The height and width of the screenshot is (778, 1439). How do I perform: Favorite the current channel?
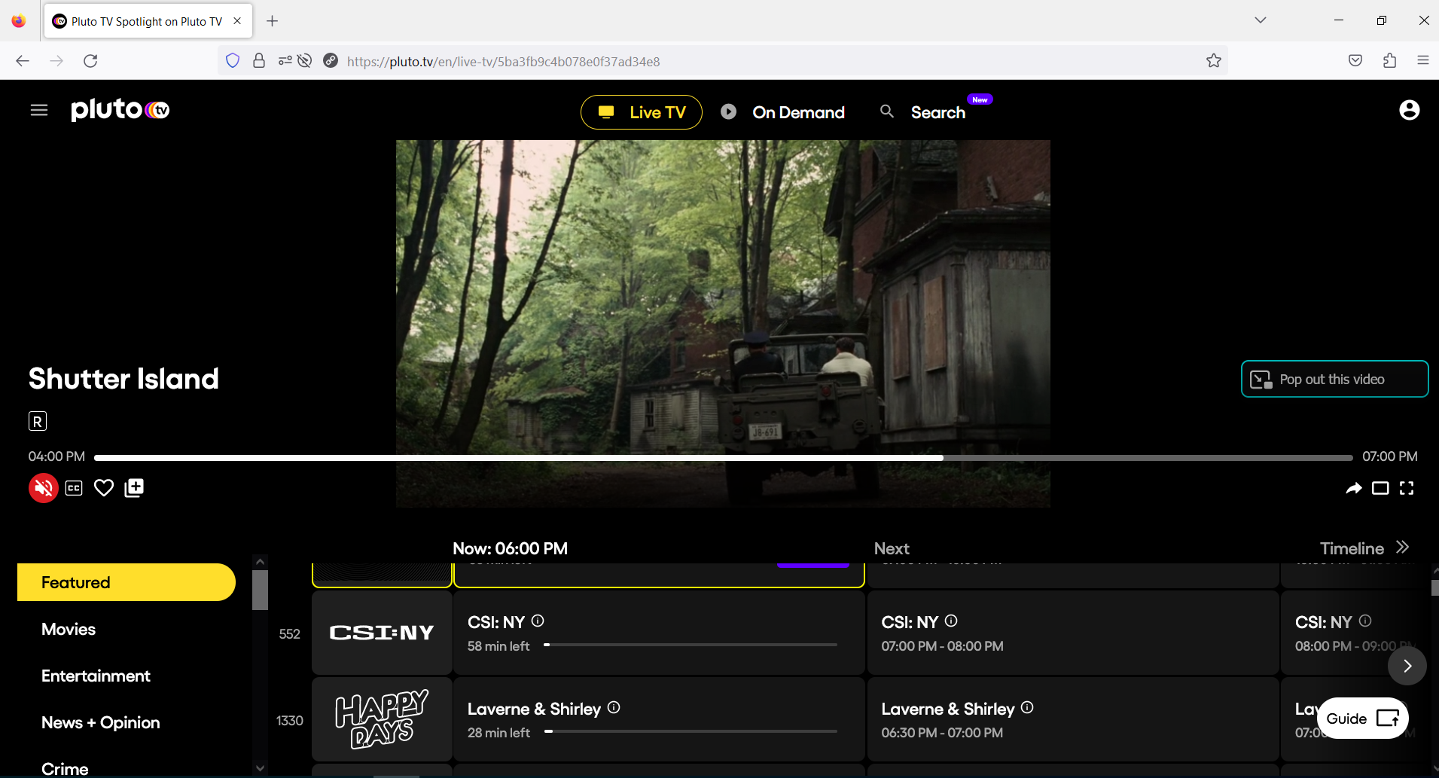click(103, 487)
